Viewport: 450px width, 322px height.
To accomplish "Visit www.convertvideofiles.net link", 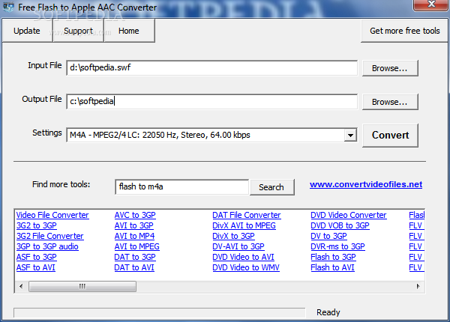I will 366,184.
